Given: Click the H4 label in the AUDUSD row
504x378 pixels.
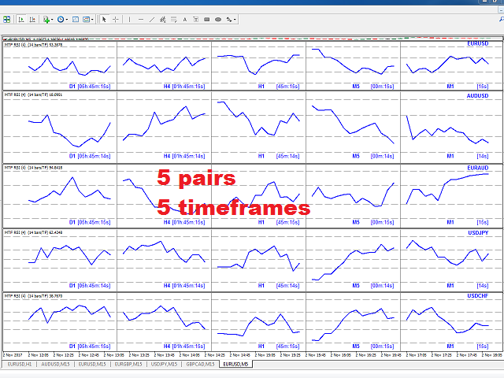Looking at the screenshot, I should click(x=167, y=156).
